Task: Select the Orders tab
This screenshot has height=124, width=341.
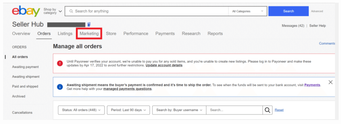Action: point(44,34)
